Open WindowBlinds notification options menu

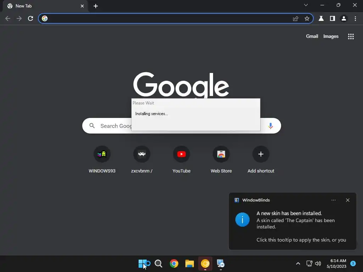[334, 200]
